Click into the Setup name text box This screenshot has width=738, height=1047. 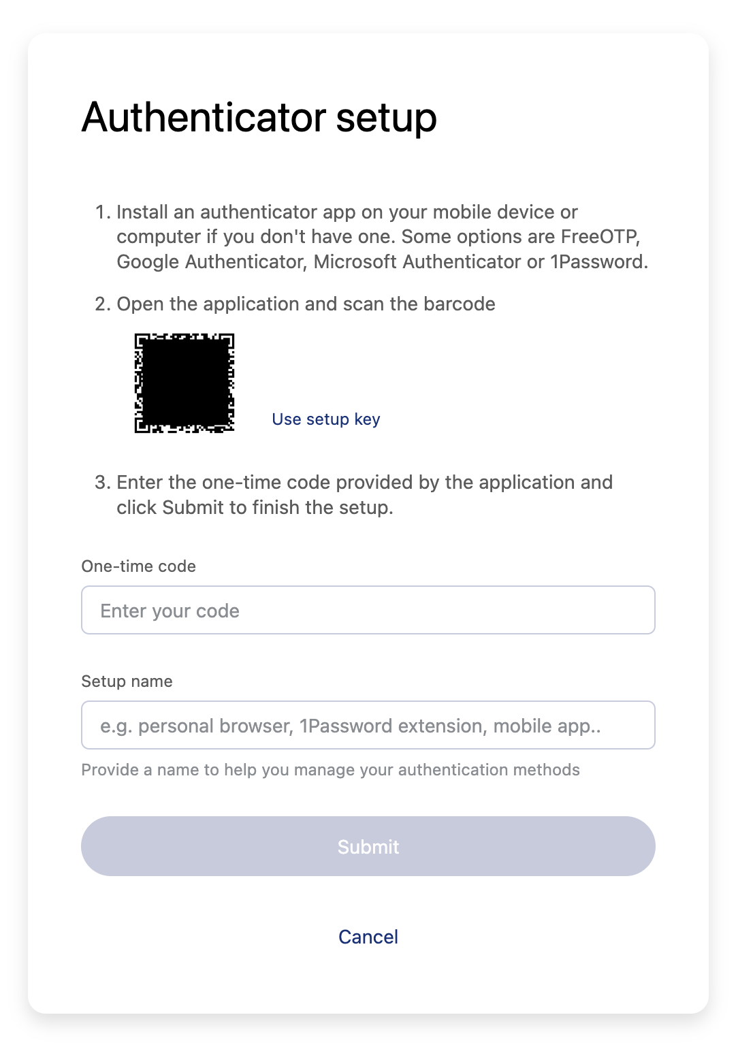368,725
